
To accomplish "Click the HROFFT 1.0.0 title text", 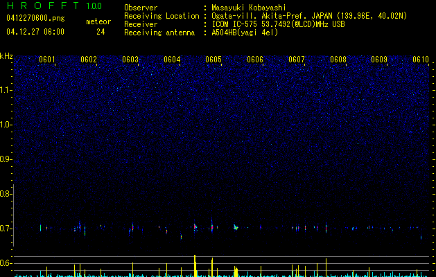I will coord(54,6).
